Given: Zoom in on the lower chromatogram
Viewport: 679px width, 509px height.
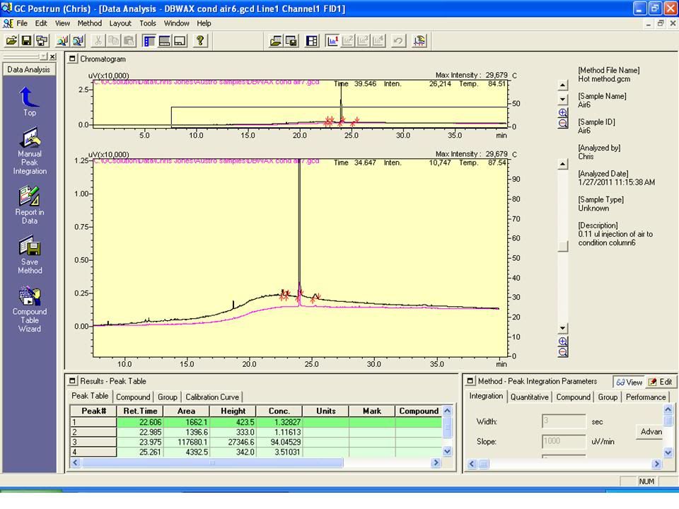Looking at the screenshot, I should (x=563, y=341).
